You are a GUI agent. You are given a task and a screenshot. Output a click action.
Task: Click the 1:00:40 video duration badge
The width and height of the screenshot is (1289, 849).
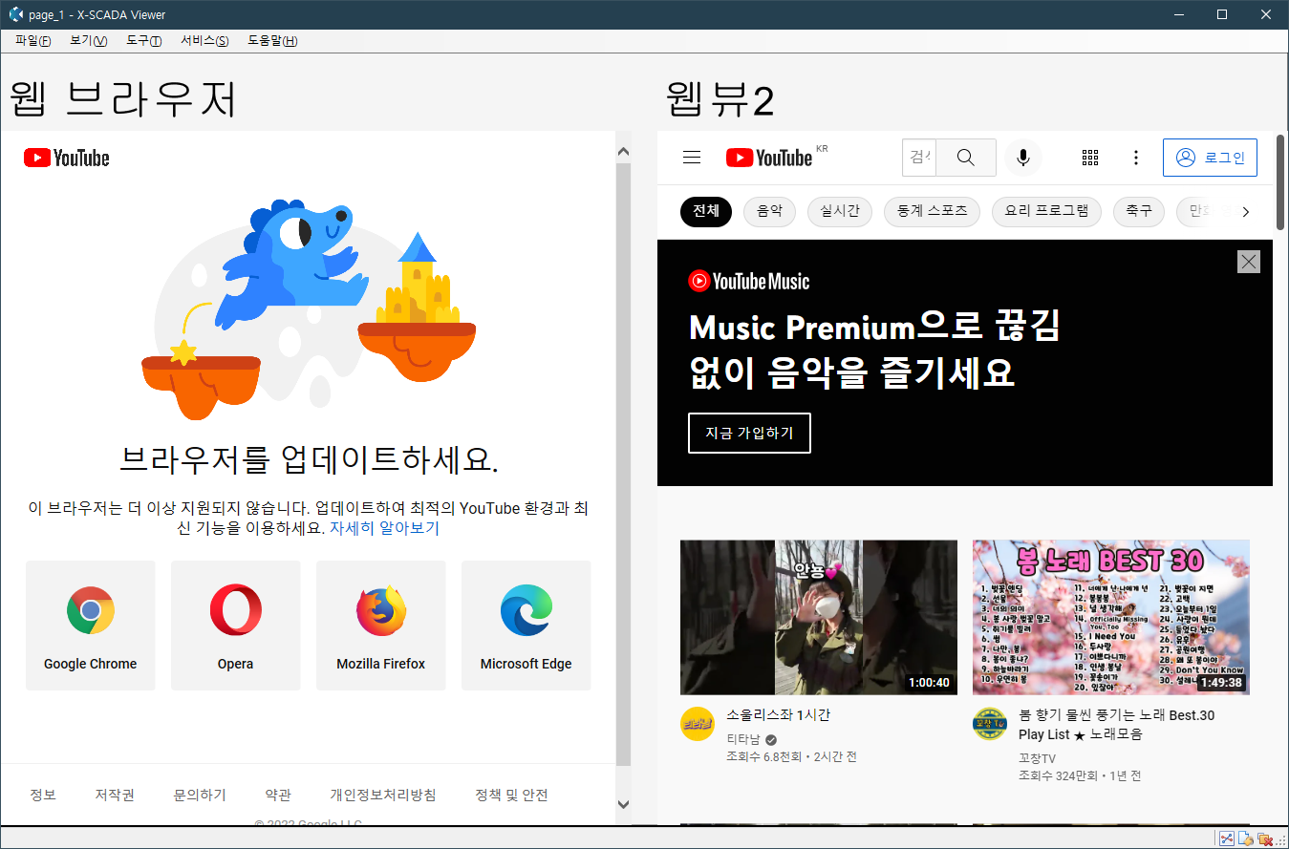pyautogui.click(x=930, y=683)
